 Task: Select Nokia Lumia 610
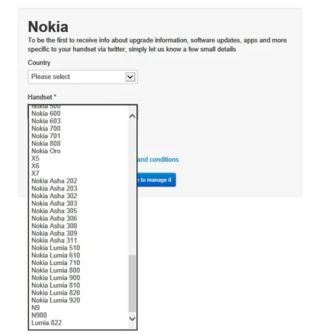tap(78, 255)
